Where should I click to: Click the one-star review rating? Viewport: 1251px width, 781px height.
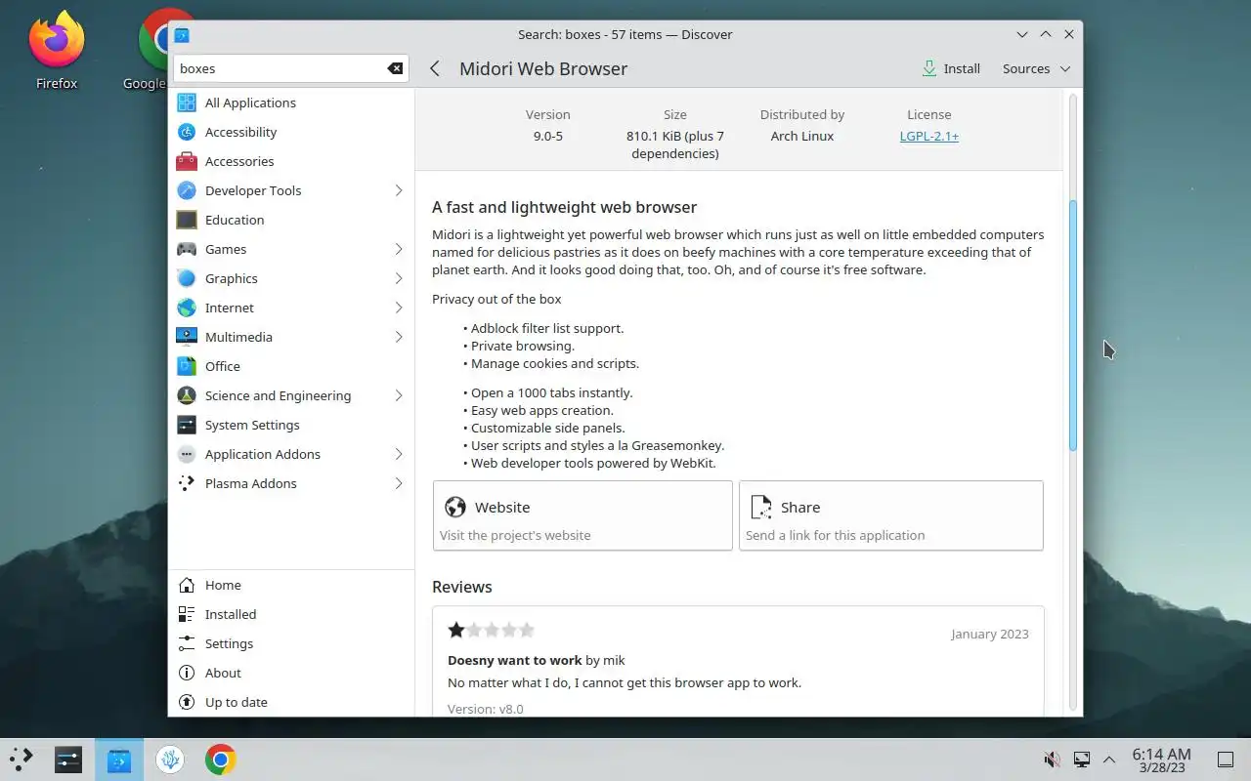tap(491, 631)
